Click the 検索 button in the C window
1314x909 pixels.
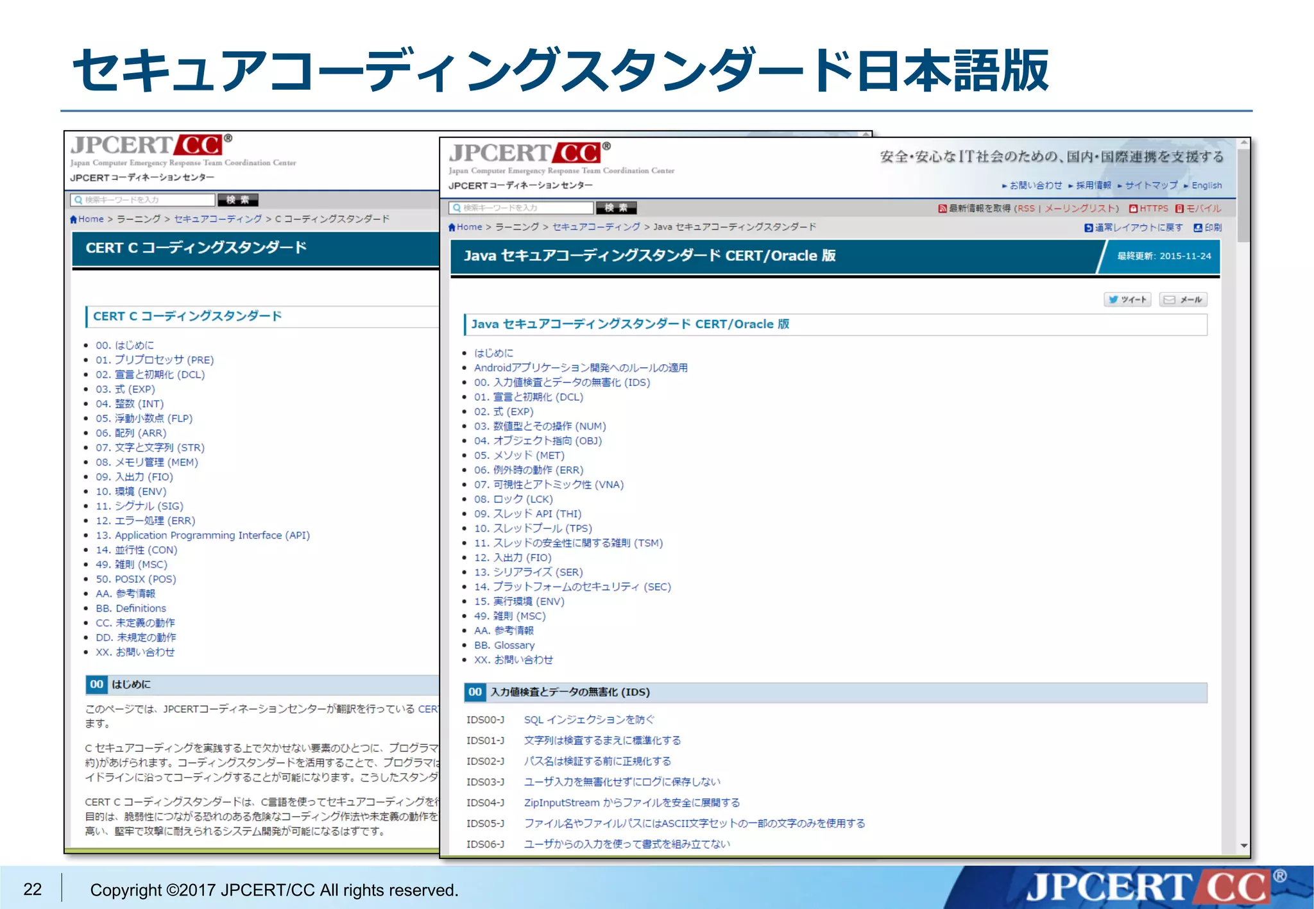point(237,200)
